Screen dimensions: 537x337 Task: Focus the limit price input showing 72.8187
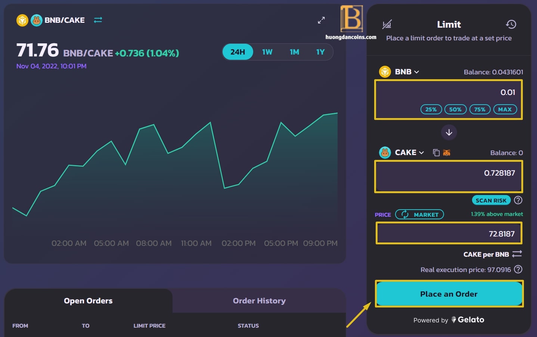(448, 233)
